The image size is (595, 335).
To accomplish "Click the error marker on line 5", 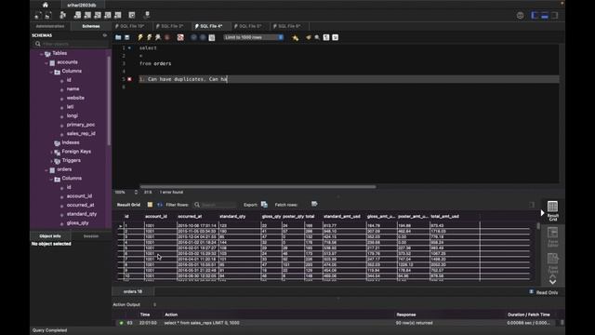I will coord(130,79).
